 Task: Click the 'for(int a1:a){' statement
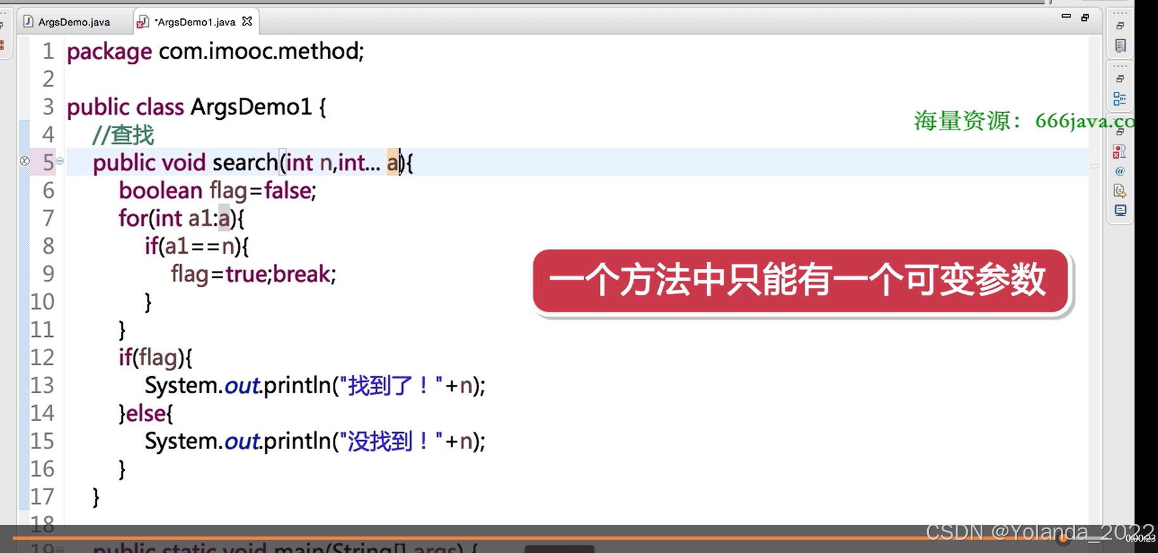pos(181,219)
